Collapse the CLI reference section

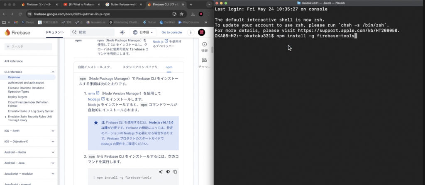53,72
